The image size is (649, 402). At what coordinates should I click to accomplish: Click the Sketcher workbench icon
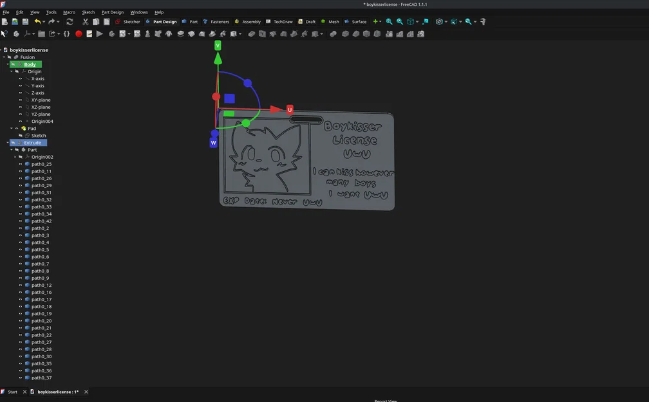click(118, 21)
